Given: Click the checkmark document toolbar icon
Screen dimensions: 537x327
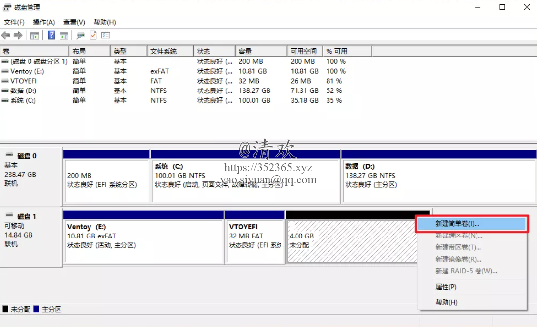Looking at the screenshot, I should 93,35.
